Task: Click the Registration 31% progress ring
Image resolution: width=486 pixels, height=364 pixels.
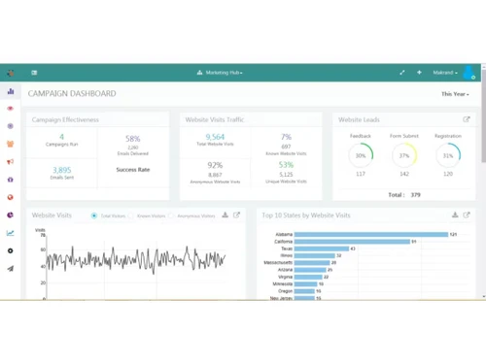Action: (448, 155)
